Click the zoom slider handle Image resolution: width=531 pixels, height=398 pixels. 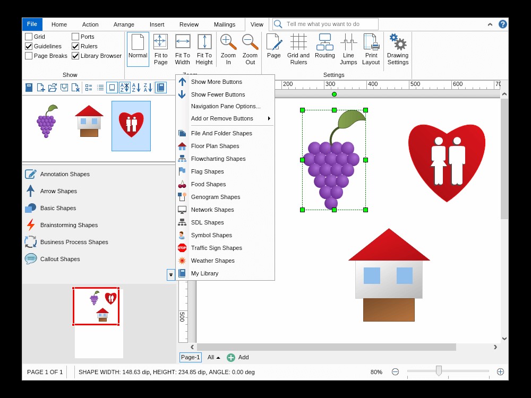(x=439, y=371)
